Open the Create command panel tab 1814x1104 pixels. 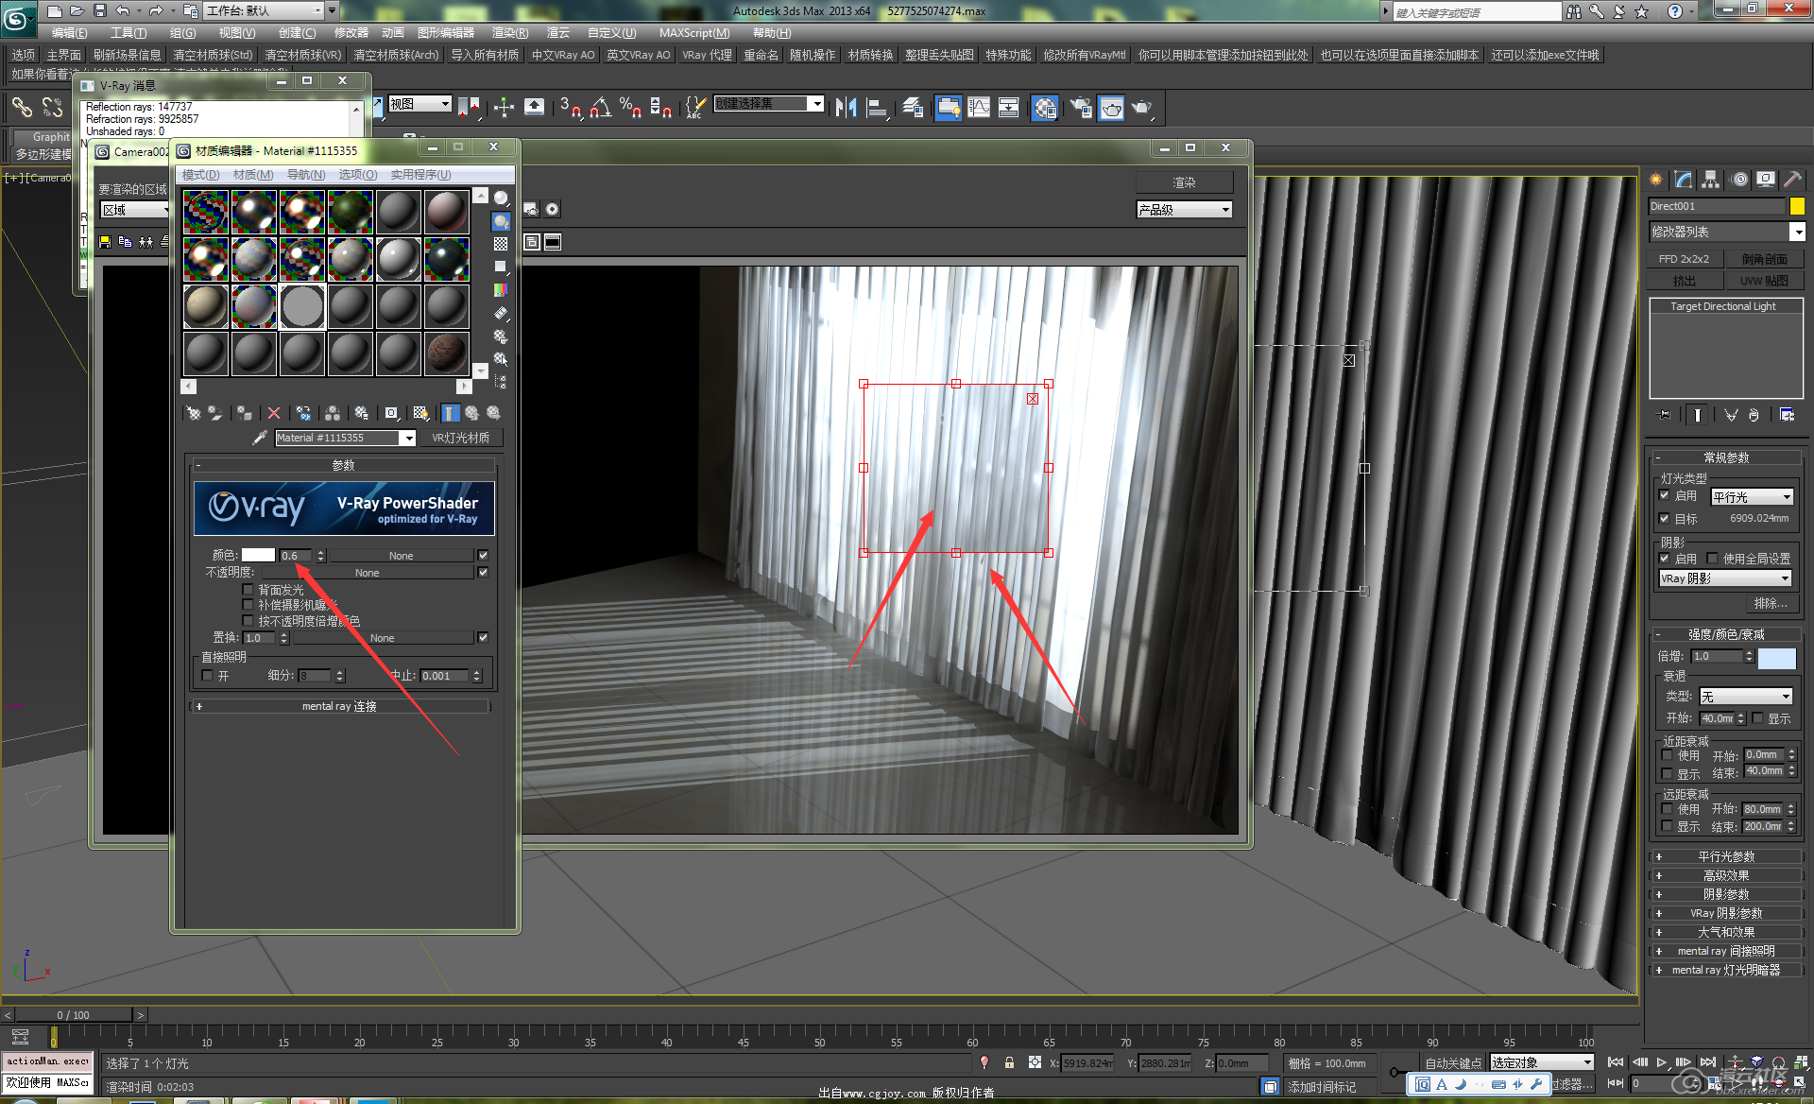click(1656, 179)
